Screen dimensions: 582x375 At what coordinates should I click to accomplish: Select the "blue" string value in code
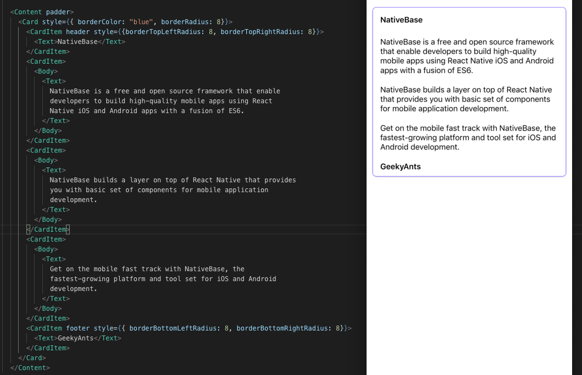(x=141, y=22)
